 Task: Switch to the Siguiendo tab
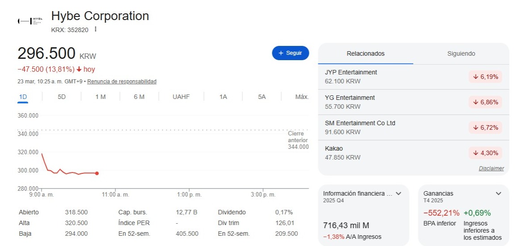(461, 53)
